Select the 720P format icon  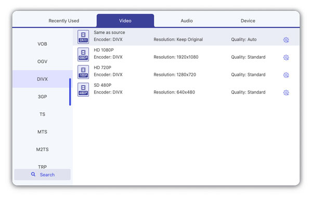(x=83, y=72)
